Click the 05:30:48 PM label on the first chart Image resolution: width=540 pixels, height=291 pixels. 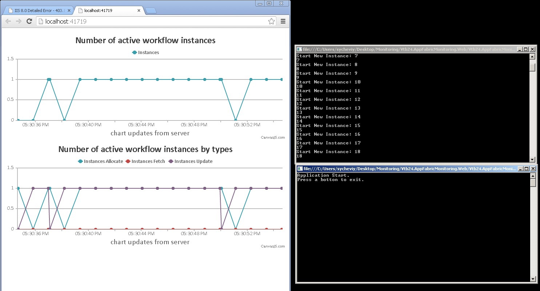(x=194, y=124)
